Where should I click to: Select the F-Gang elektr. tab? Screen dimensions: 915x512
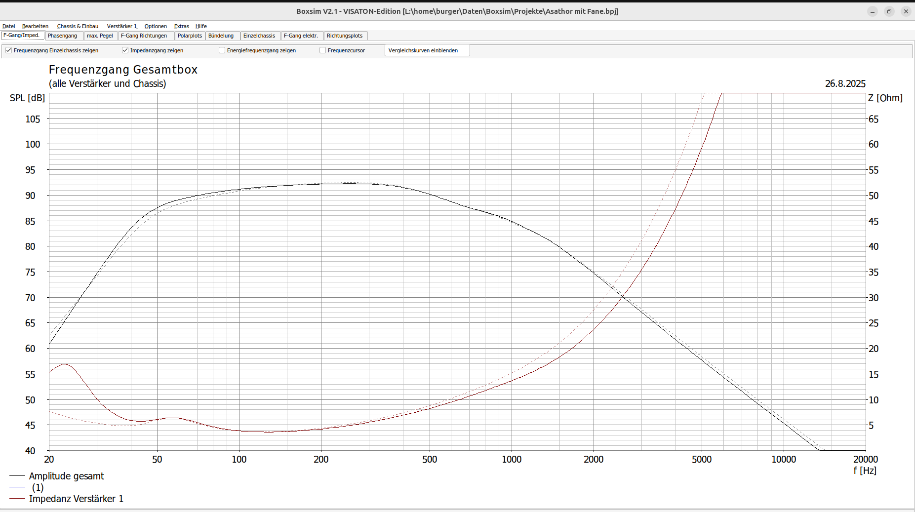(301, 36)
